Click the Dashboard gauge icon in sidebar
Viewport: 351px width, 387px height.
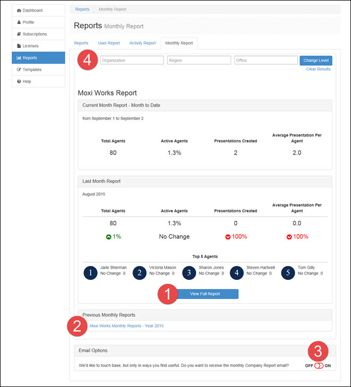[x=19, y=11]
